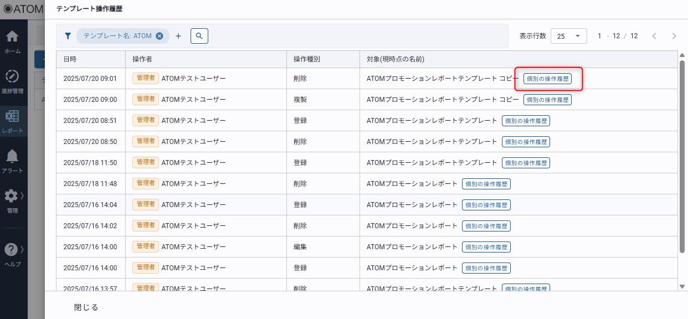Go to previous page arrow
The image size is (688, 319).
point(654,36)
